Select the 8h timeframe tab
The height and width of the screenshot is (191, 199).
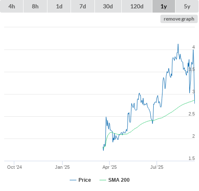point(35,6)
